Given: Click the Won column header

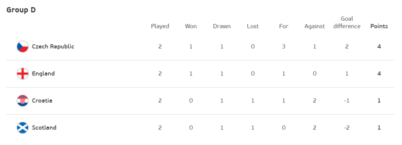Looking at the screenshot, I should pos(191,26).
